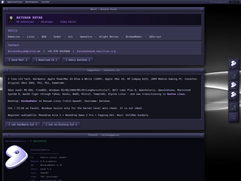The width and height of the screenshot is (241, 181).
Task: Click the right title bar button of the Terminal window
Action: [x=202, y=135]
